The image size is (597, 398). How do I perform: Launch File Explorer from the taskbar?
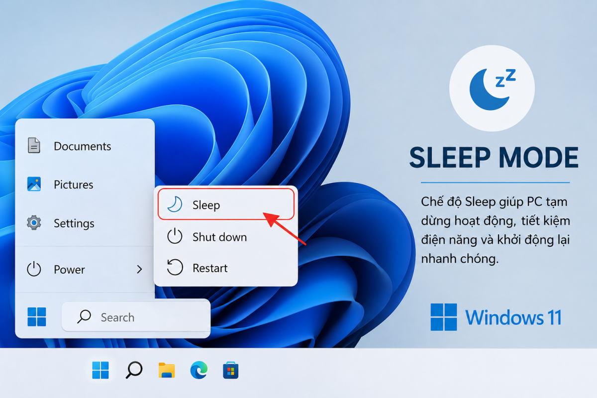[167, 370]
